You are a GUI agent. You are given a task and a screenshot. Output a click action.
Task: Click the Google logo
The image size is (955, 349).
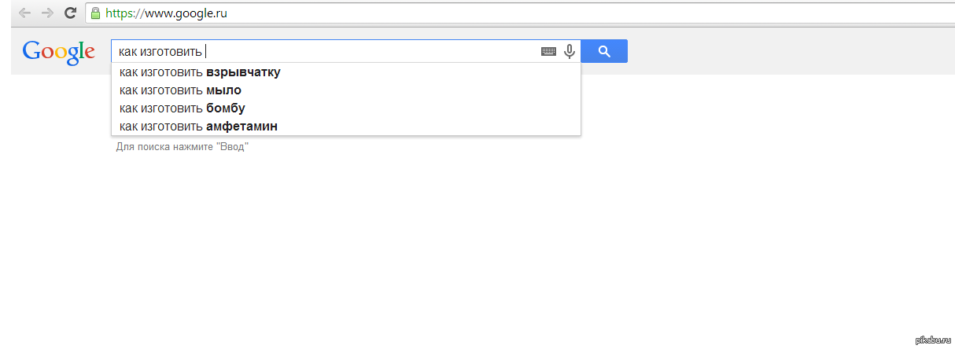[x=59, y=51]
